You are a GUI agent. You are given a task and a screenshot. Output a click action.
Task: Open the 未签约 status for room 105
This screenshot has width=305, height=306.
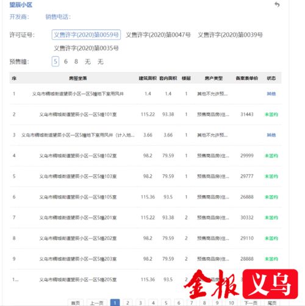tap(271, 197)
